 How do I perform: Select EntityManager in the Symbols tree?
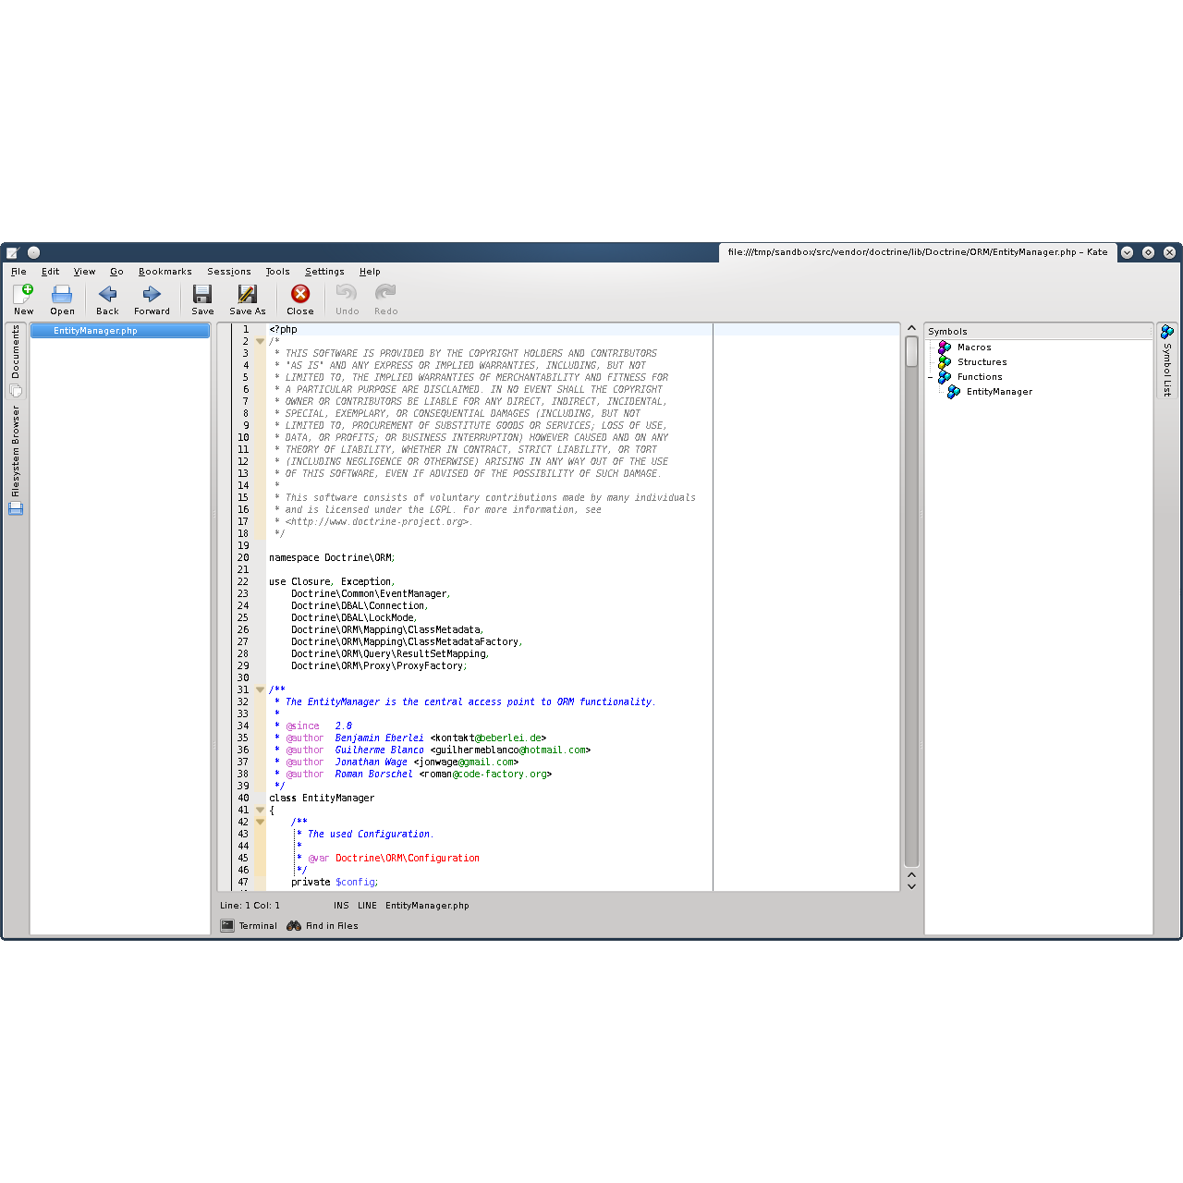pyautogui.click(x=999, y=392)
